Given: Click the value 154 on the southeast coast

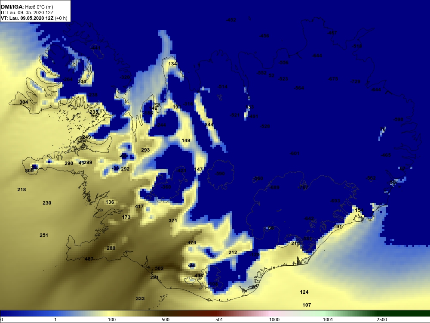Looking at the screenshot, I should coord(359,210).
